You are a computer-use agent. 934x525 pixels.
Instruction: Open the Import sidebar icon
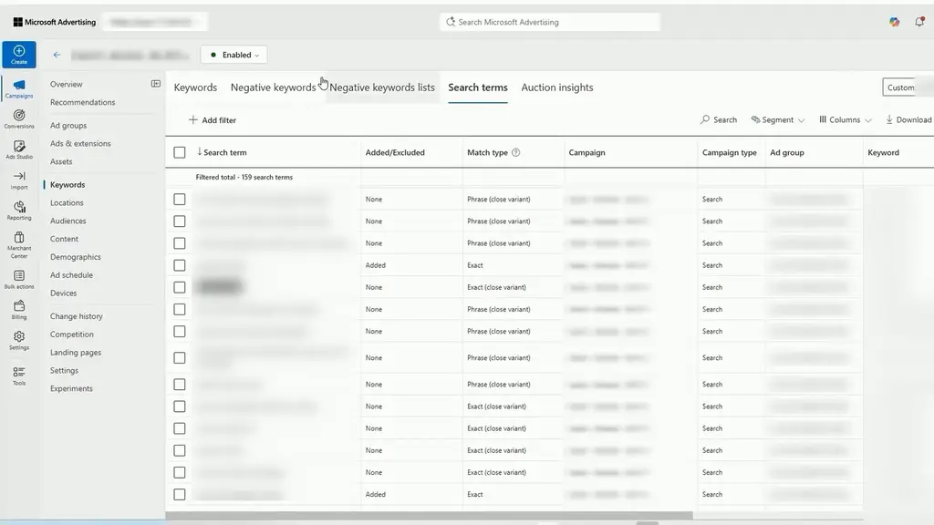(19, 180)
